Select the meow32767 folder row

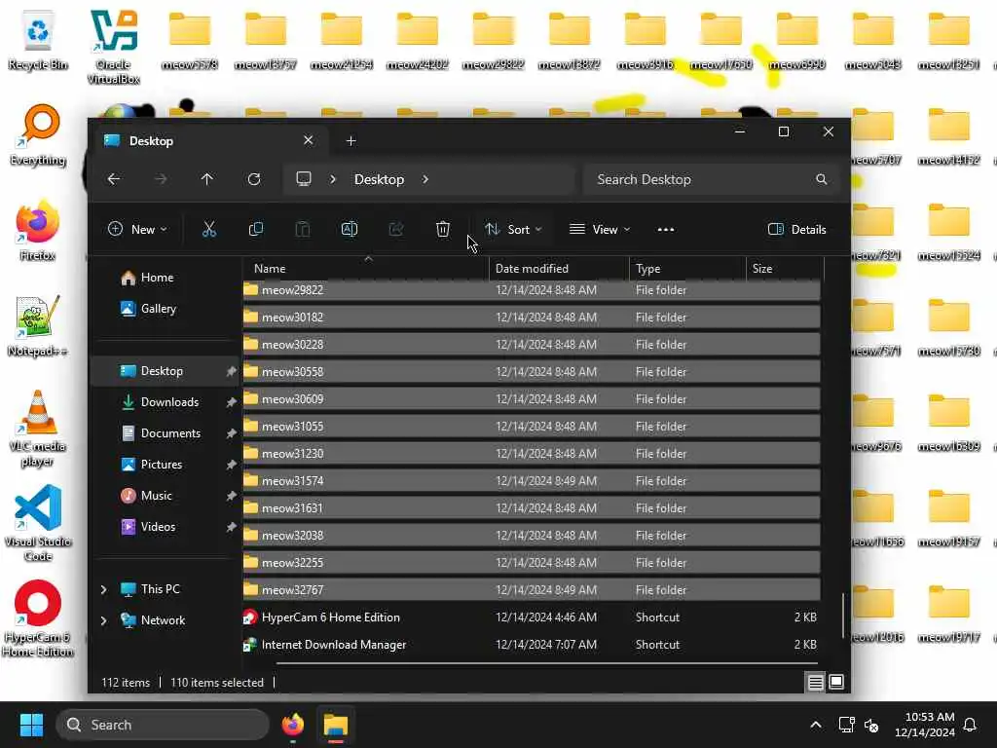[x=532, y=589]
